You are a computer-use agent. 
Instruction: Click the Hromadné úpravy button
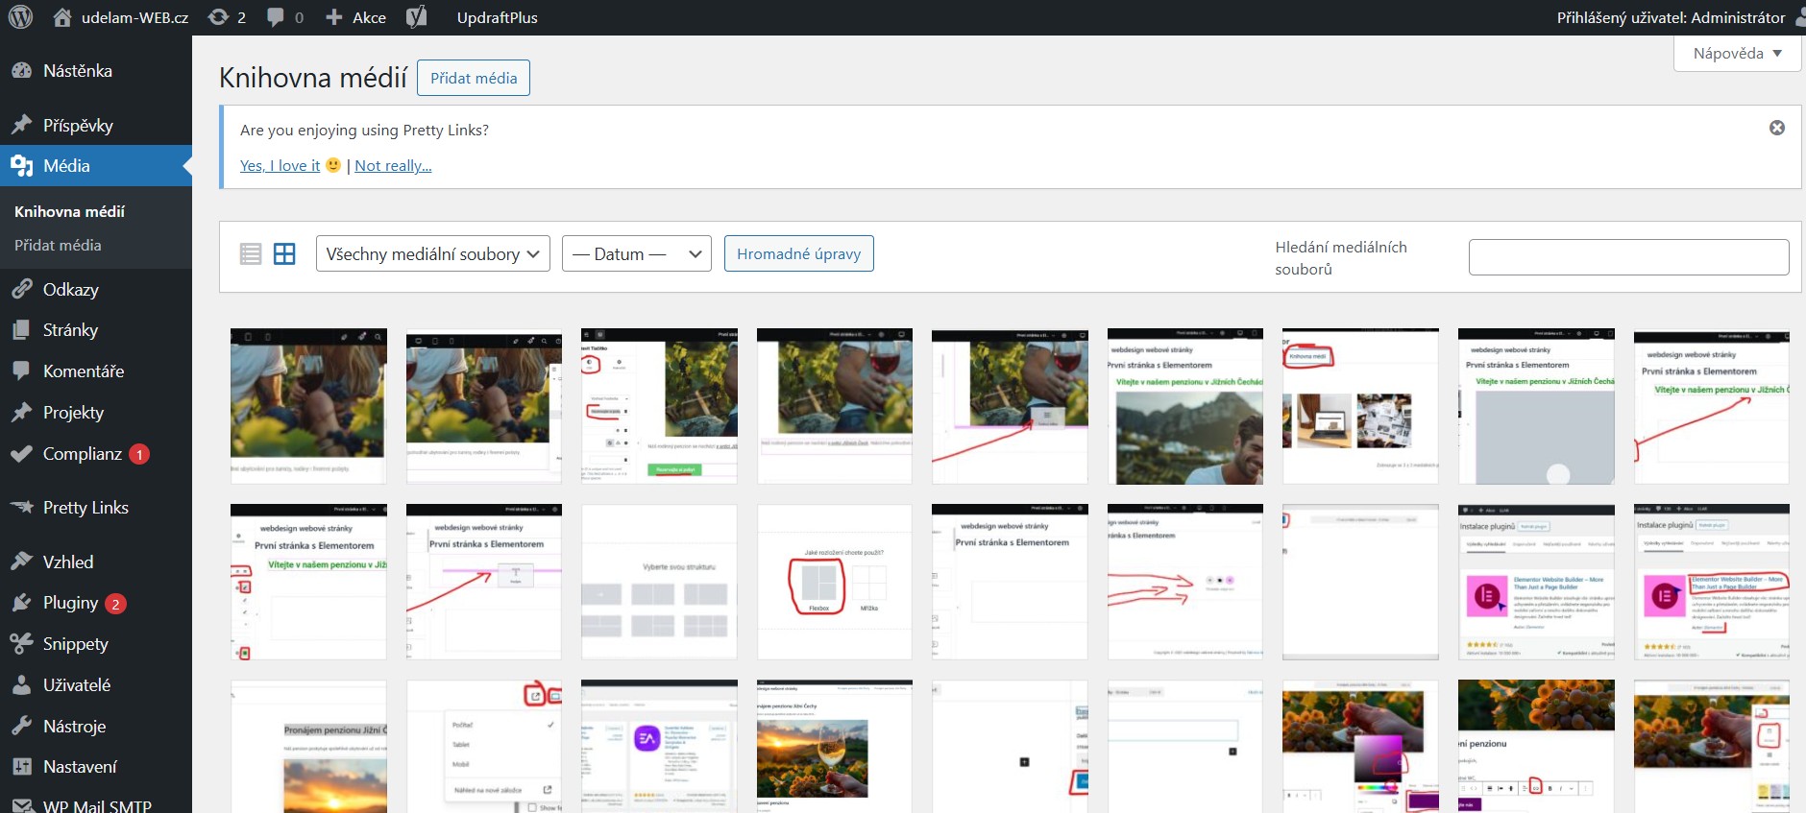point(798,253)
